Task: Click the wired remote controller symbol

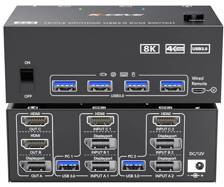Action: tap(214, 90)
